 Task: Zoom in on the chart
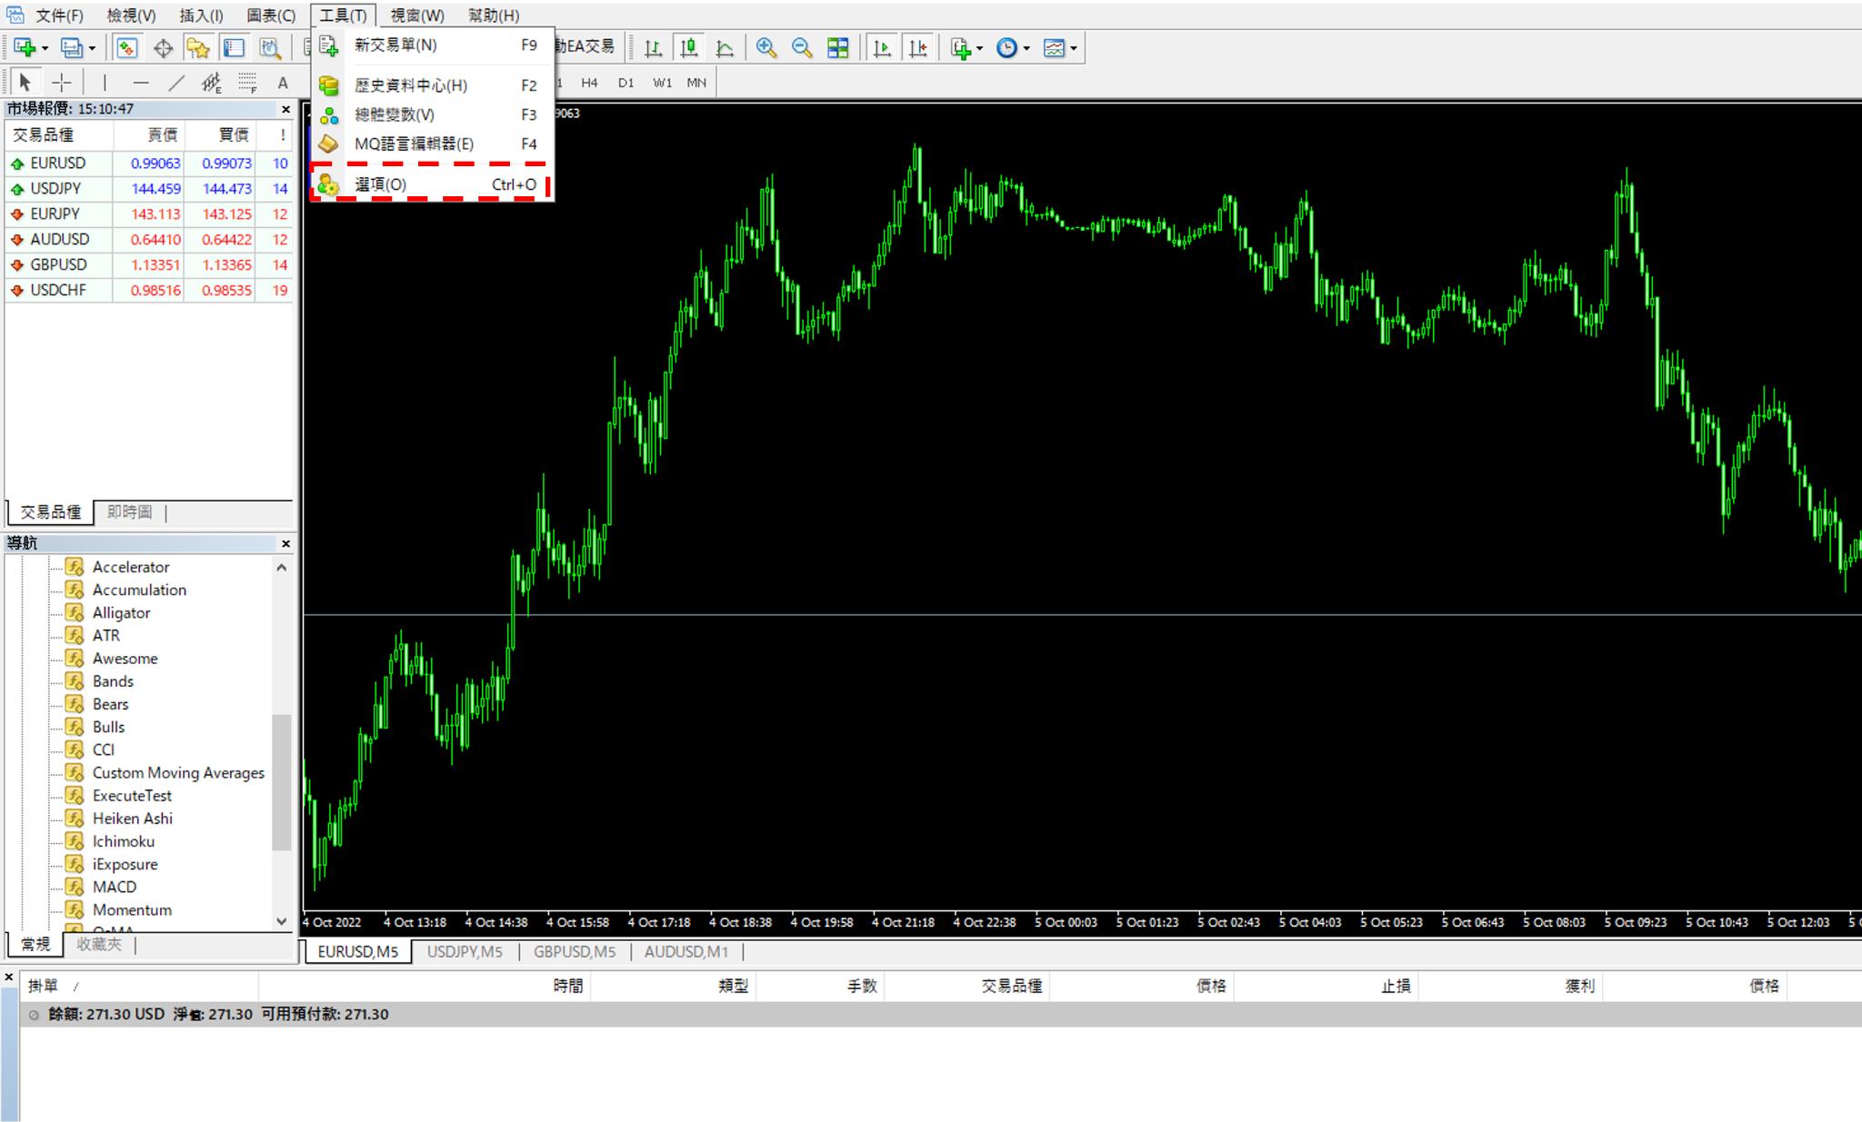(766, 48)
